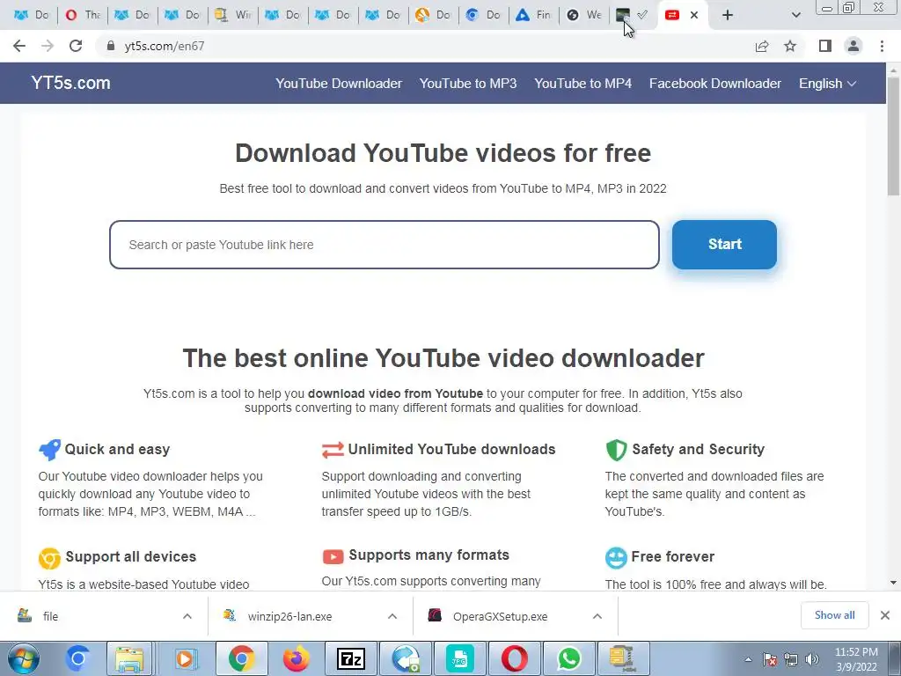
Task: Open Chrome's three-dot menu
Action: (882, 46)
